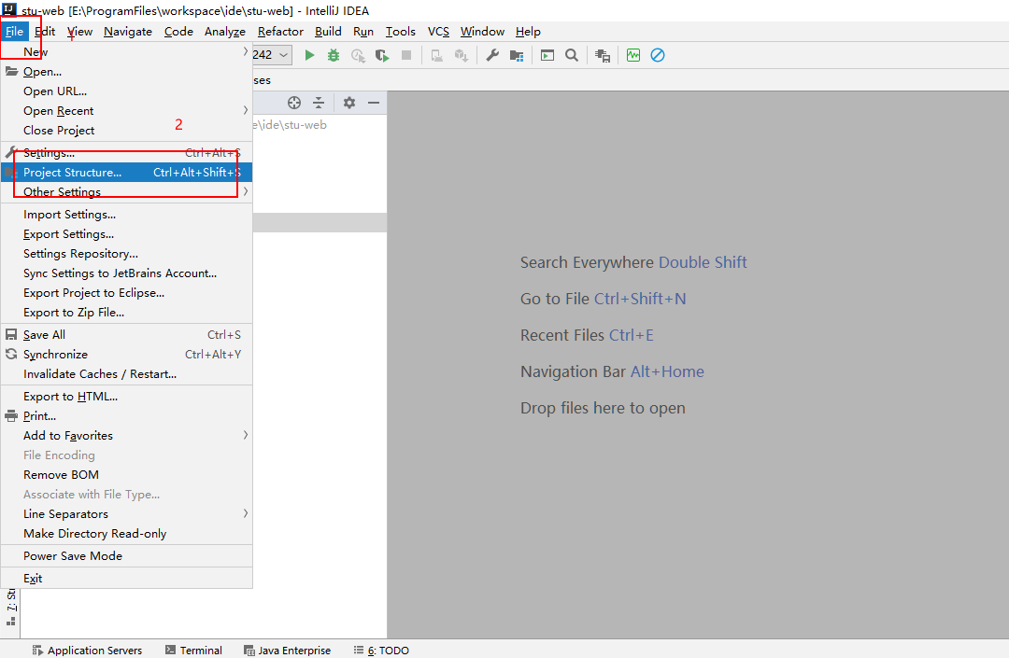Open the Edit menu

pos(45,32)
